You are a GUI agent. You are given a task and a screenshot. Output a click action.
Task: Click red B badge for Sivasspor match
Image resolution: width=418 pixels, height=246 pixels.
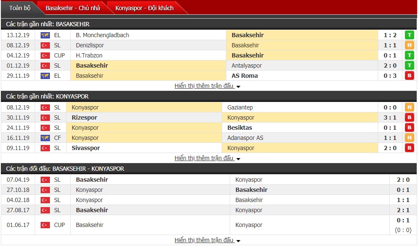tap(410, 148)
